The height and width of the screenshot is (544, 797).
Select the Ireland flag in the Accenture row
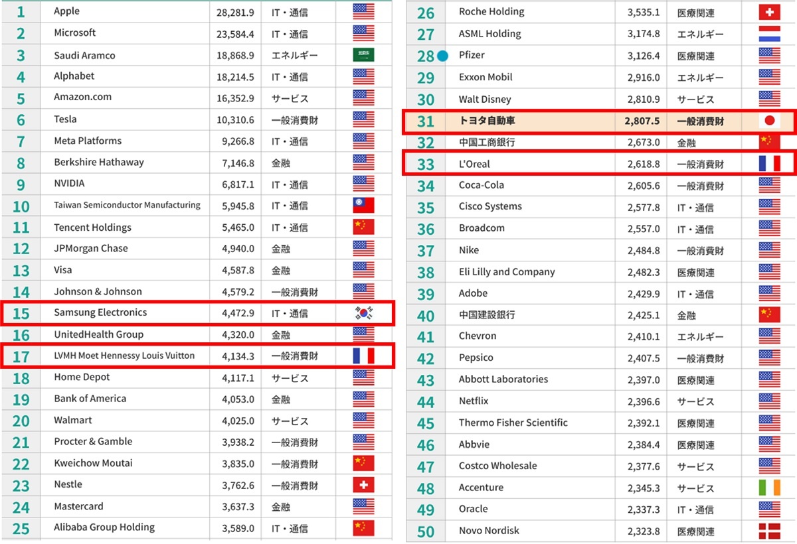[769, 488]
